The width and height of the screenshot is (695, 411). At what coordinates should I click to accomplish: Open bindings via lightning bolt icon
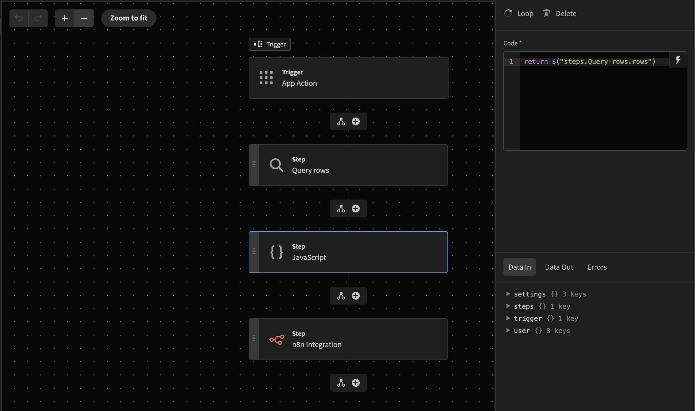pos(678,60)
